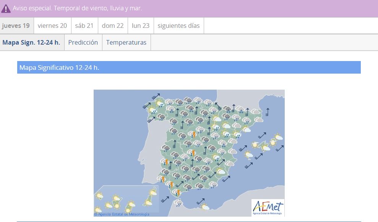378x222 pixels.
Task: Click the sunny cloud icon near Melilla
Action: coord(205,207)
